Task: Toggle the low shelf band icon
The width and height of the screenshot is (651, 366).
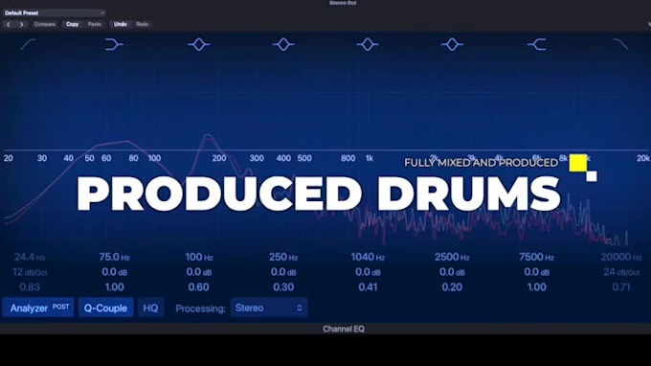Action: point(114,44)
